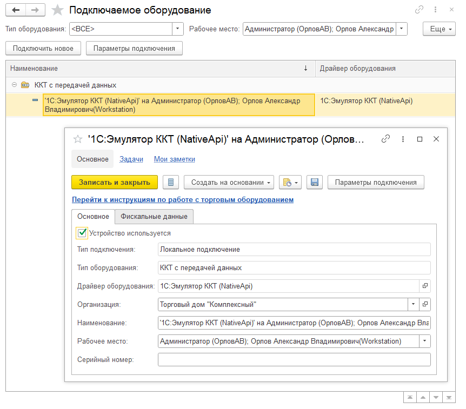Open instructions link for торговым оборудованием
466x409 pixels.
click(183, 199)
